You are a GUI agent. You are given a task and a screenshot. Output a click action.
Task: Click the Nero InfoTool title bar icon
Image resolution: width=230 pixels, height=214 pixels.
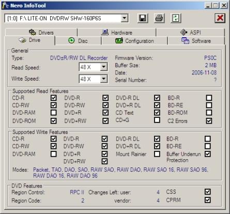coord(5,6)
